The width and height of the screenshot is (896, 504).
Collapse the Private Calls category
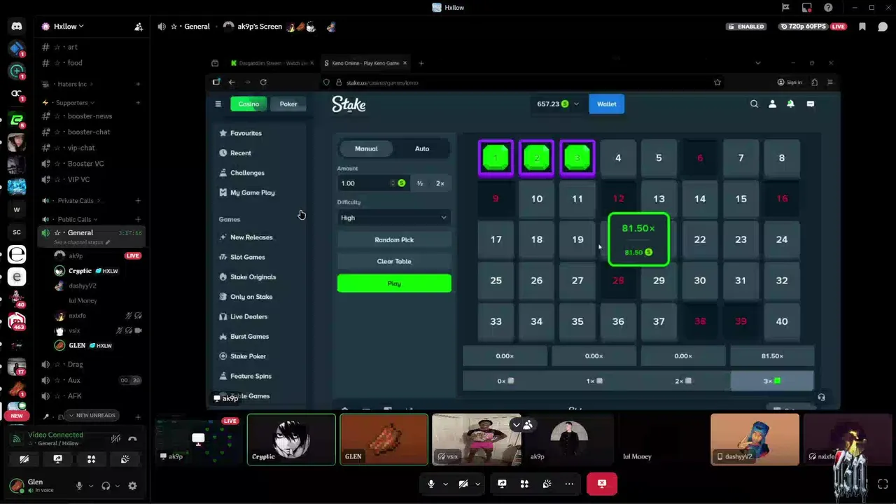point(76,201)
